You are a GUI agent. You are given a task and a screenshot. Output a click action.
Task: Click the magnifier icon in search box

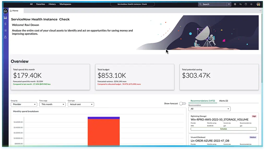(200, 4)
